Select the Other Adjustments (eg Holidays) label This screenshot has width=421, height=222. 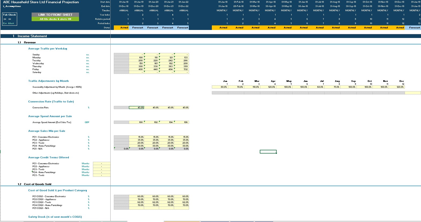(x=56, y=93)
